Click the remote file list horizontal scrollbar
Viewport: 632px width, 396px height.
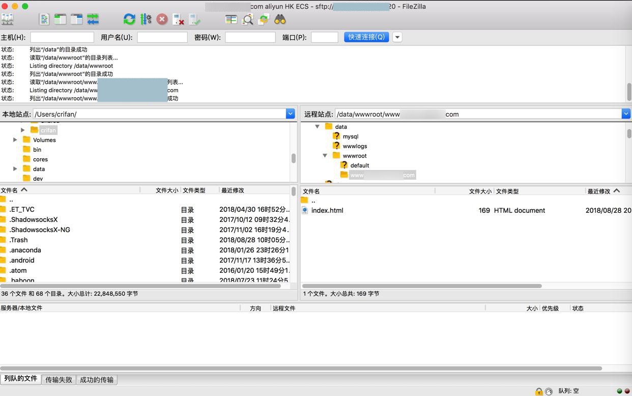click(x=421, y=286)
